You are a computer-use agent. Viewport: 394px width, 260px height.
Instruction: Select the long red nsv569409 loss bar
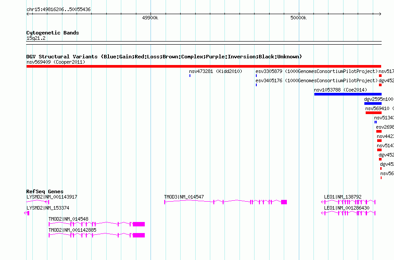point(204,66)
